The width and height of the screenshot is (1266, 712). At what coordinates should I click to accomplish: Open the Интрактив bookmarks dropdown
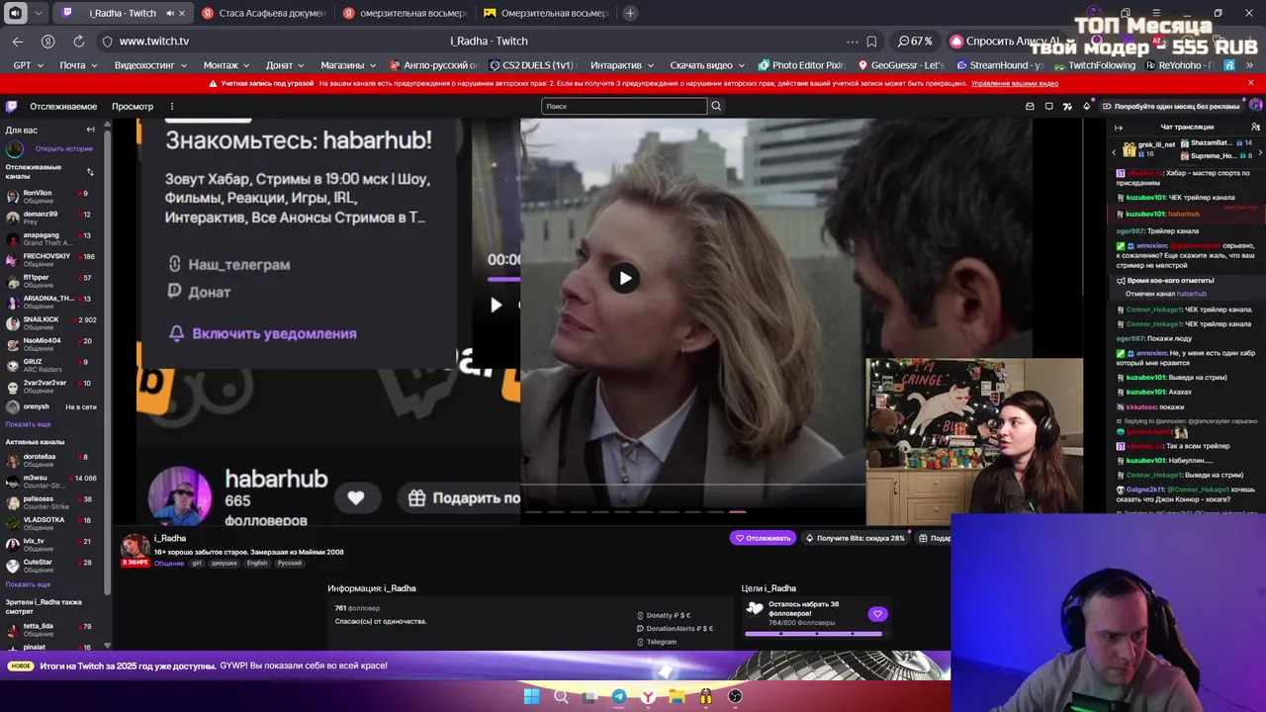pyautogui.click(x=623, y=65)
